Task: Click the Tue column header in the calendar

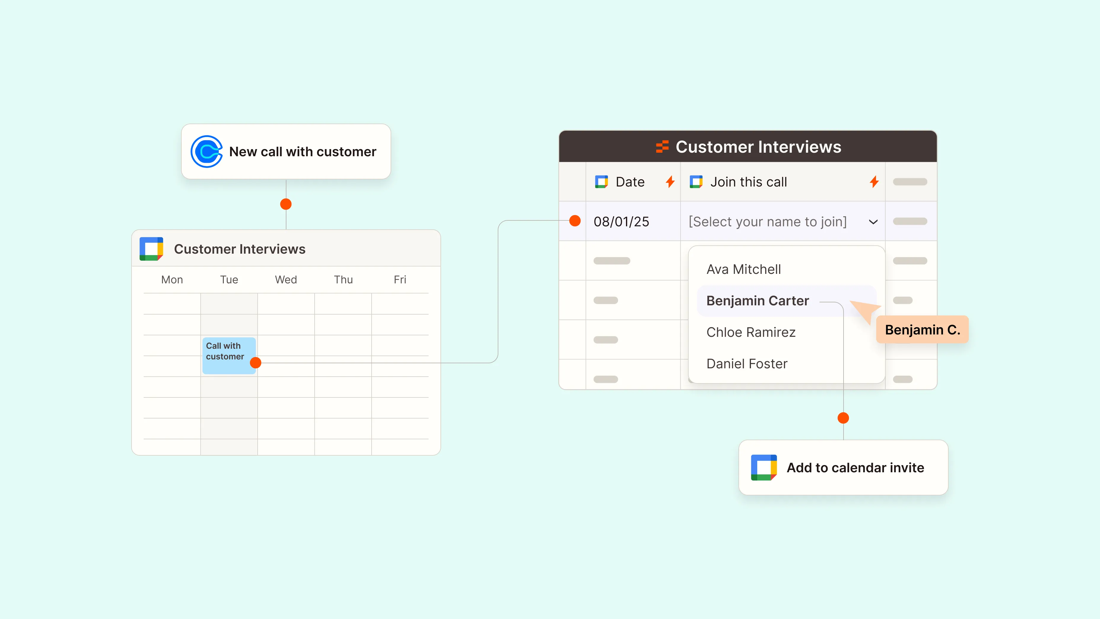Action: (229, 280)
